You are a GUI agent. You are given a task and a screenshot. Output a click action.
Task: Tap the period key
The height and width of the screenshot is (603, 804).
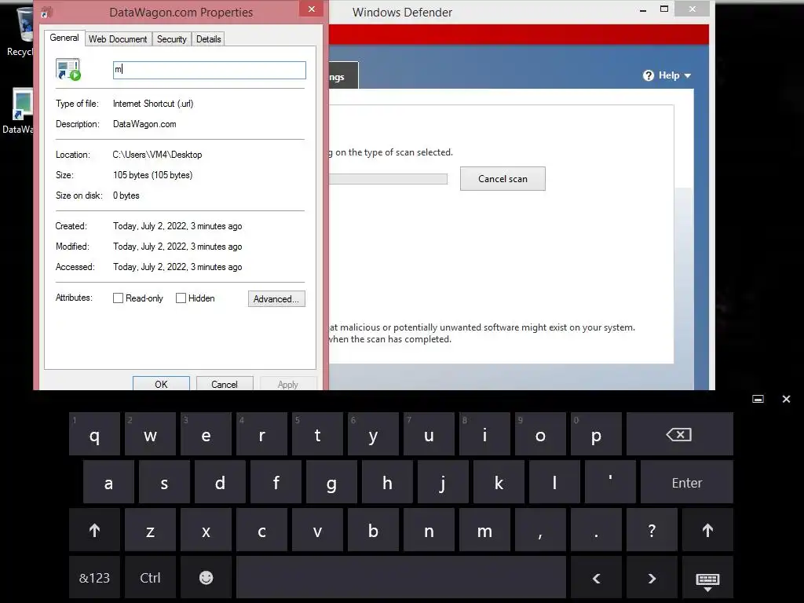[x=596, y=530]
